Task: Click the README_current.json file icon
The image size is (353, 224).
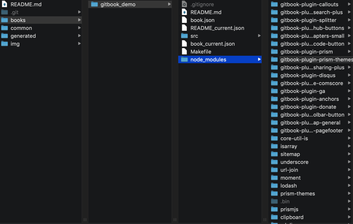Action: 184,28
